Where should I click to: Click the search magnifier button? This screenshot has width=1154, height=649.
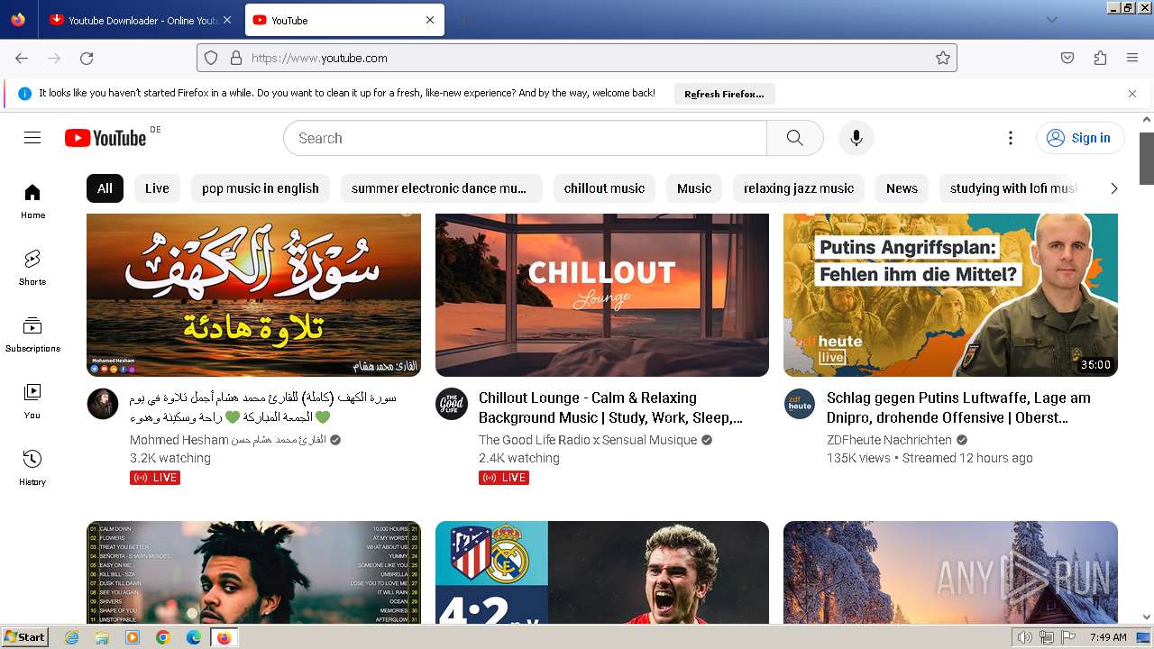coord(794,138)
